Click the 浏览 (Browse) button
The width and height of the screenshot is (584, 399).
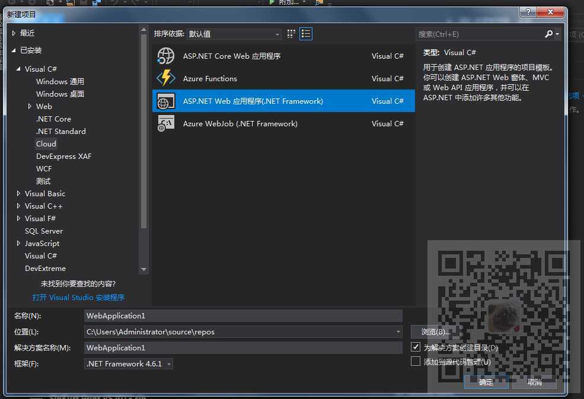coord(435,331)
